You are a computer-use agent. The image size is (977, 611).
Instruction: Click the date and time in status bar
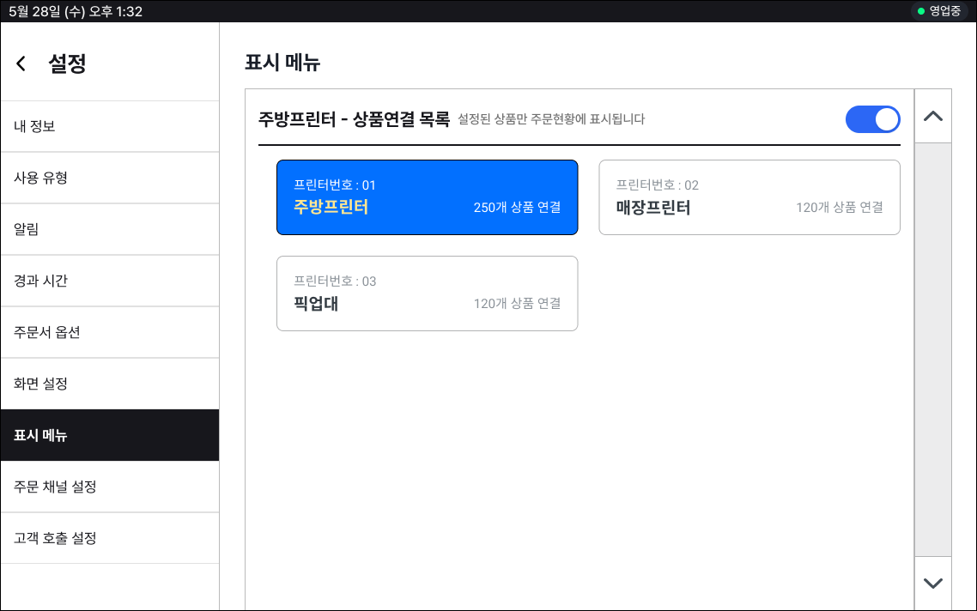[x=76, y=11]
